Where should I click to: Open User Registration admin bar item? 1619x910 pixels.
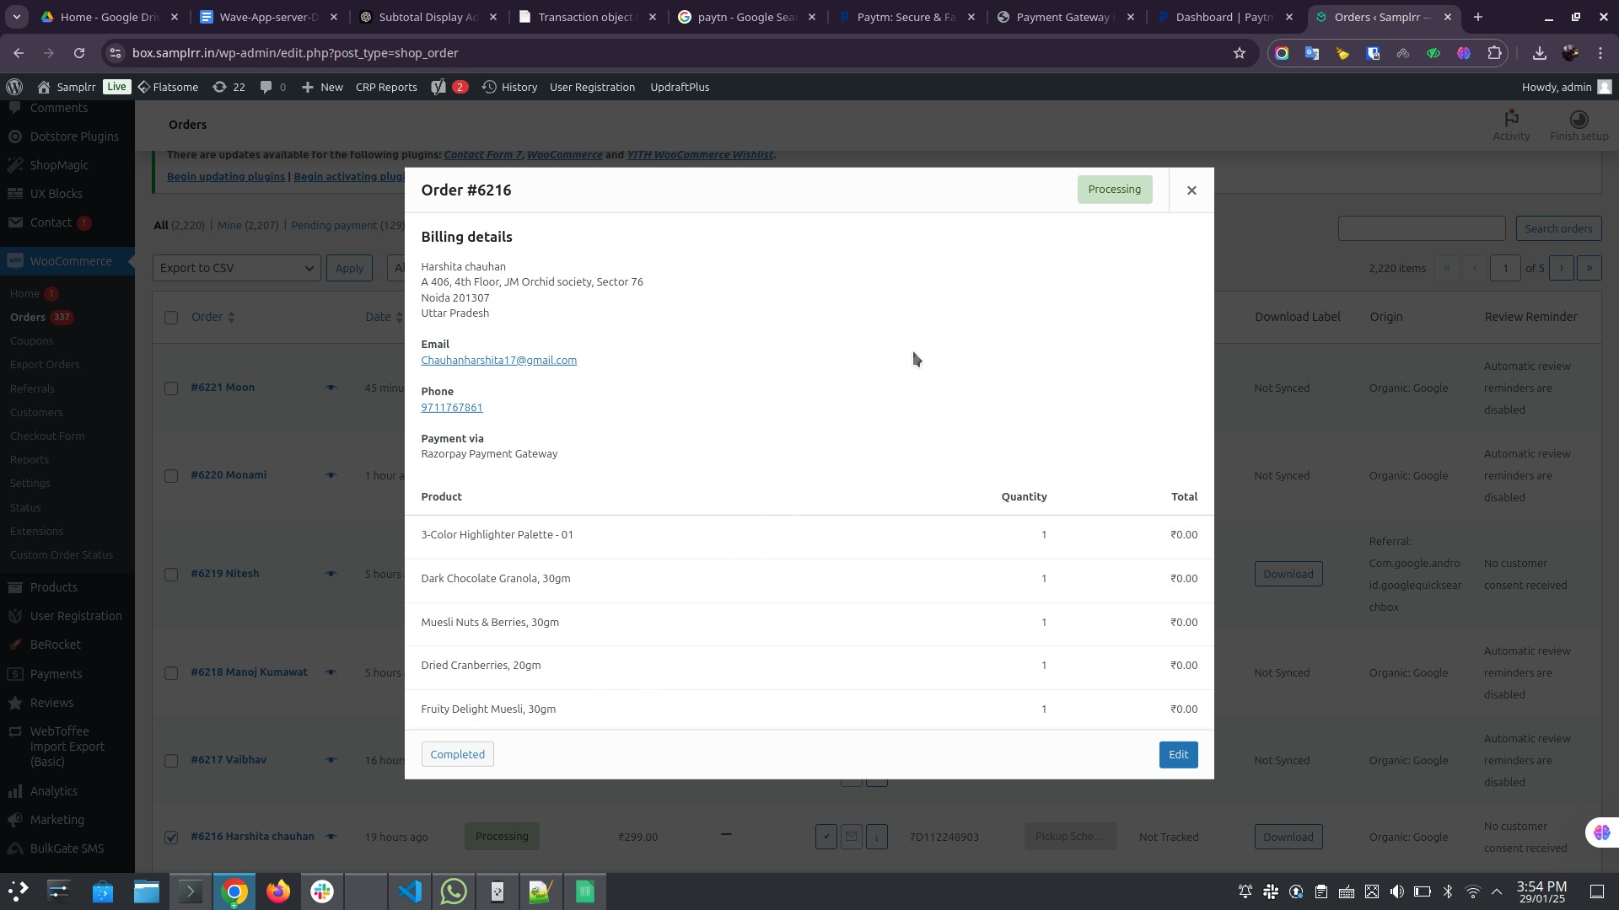[592, 87]
